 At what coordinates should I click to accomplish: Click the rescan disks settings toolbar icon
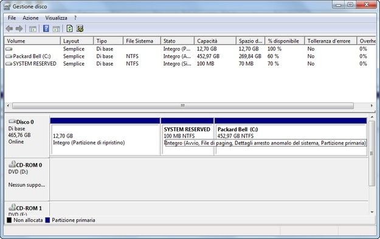[x=80, y=29]
